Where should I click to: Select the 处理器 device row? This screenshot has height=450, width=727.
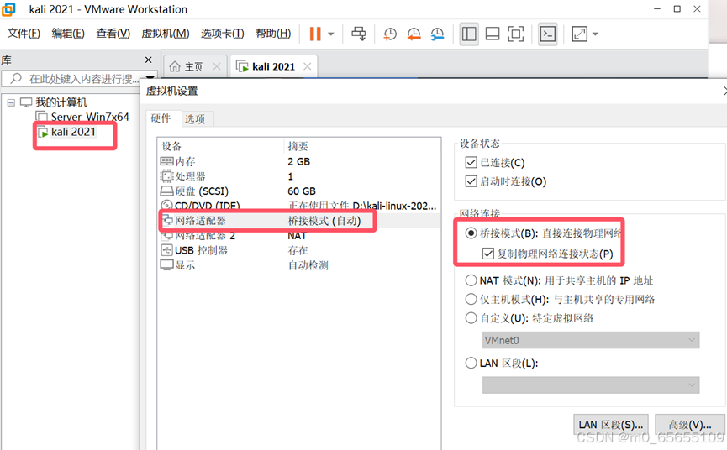click(x=299, y=176)
